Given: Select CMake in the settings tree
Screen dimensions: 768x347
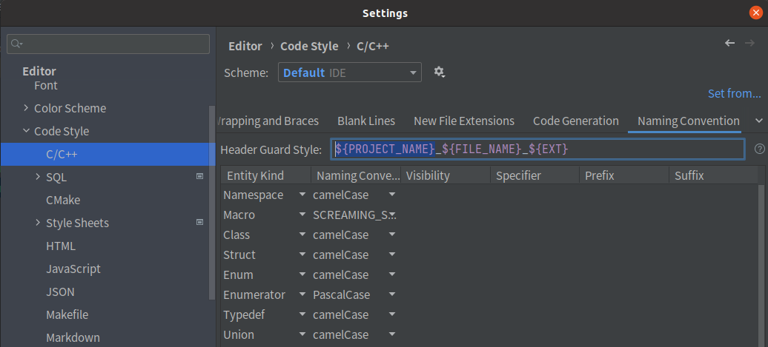Looking at the screenshot, I should [63, 200].
